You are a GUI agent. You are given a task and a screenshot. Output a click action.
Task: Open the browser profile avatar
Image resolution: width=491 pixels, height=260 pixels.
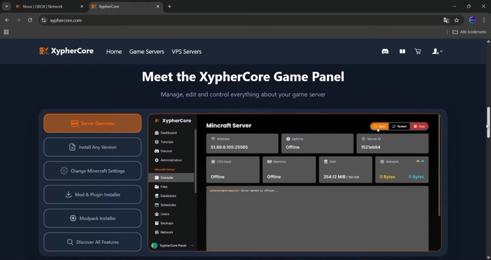[472, 20]
